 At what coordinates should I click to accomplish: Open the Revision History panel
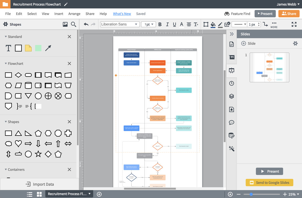[232, 83]
